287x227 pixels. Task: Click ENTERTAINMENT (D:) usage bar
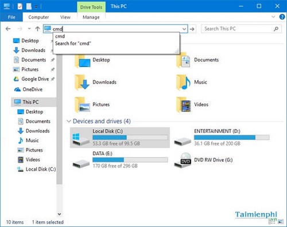(x=231, y=138)
